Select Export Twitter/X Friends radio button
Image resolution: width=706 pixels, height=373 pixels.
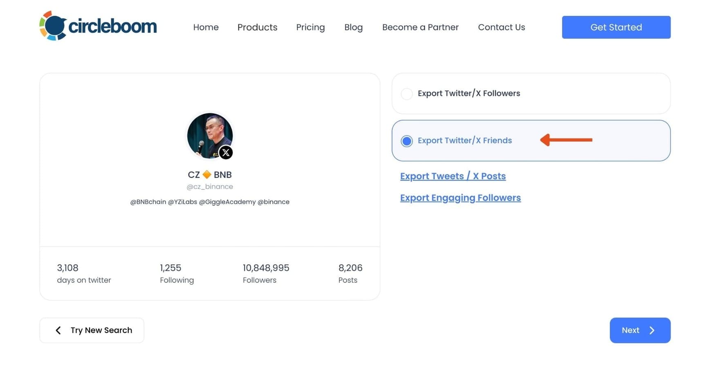point(407,141)
